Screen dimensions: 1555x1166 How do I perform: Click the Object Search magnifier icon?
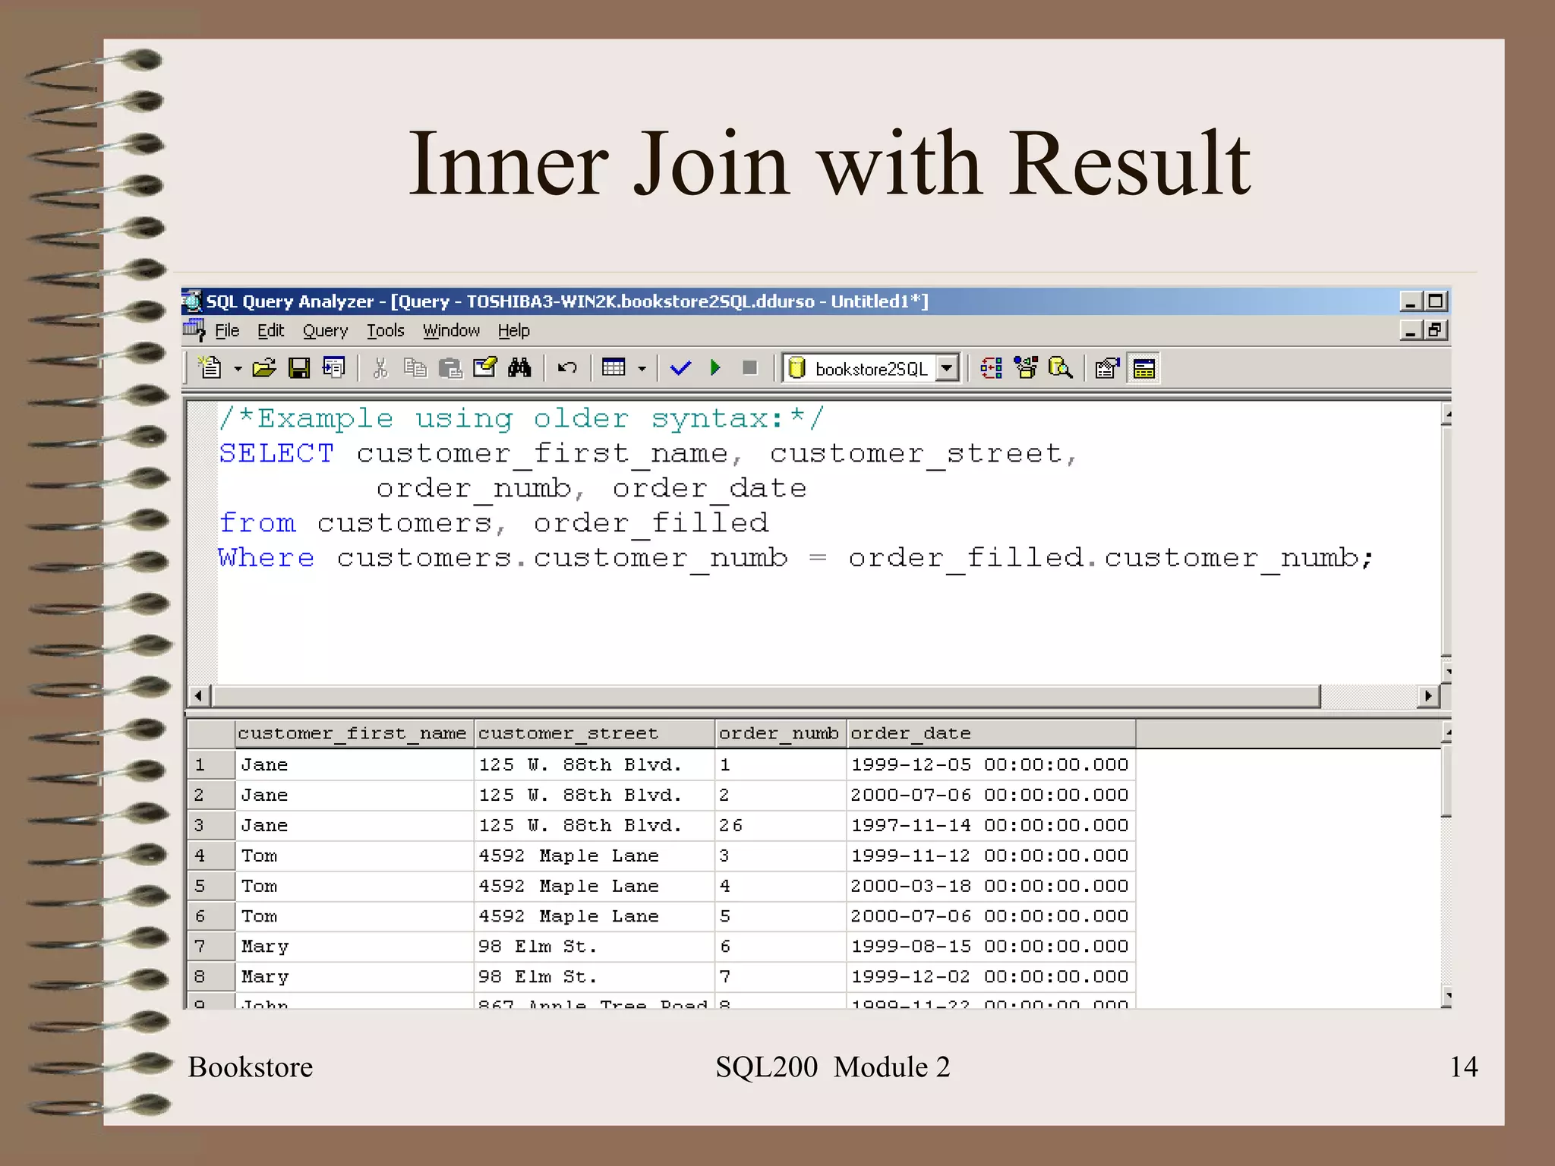point(1060,368)
